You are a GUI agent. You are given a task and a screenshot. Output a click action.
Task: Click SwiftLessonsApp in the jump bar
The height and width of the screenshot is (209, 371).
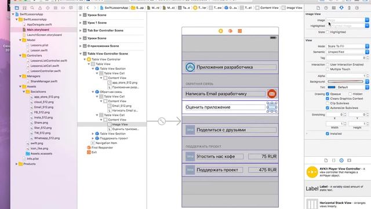(x=114, y=8)
